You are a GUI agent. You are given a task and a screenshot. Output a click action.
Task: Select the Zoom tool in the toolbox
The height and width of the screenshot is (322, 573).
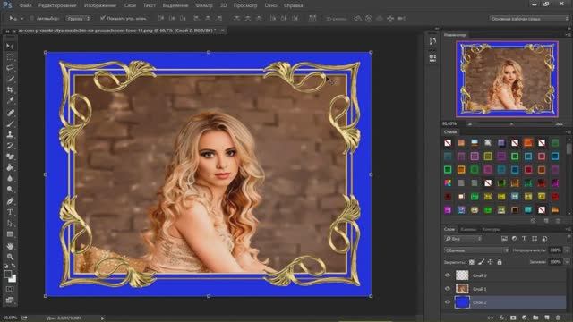pyautogui.click(x=10, y=257)
